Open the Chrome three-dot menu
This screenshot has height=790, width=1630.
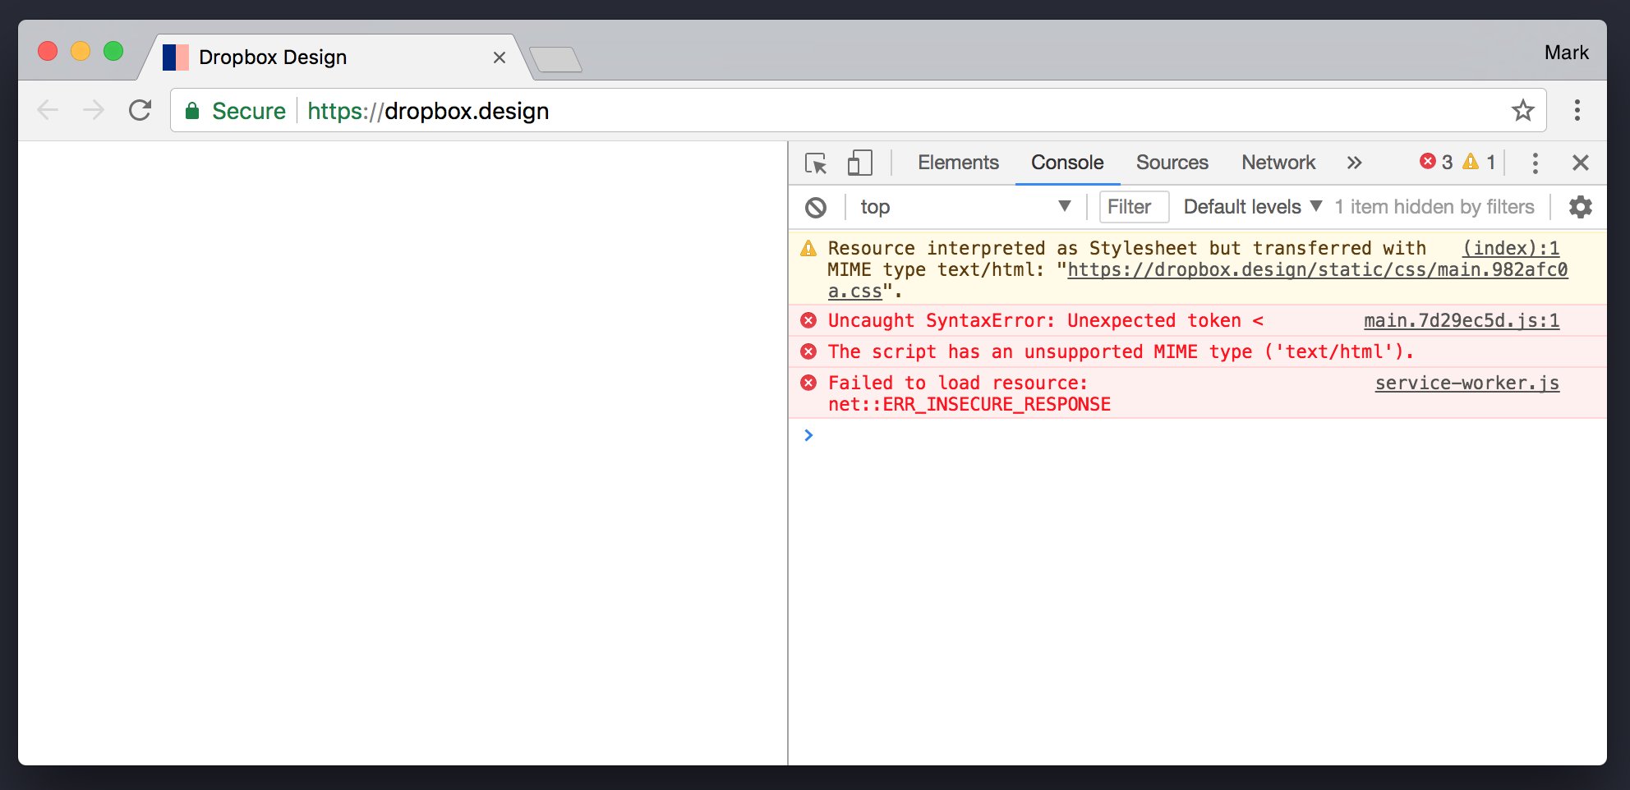(x=1577, y=110)
